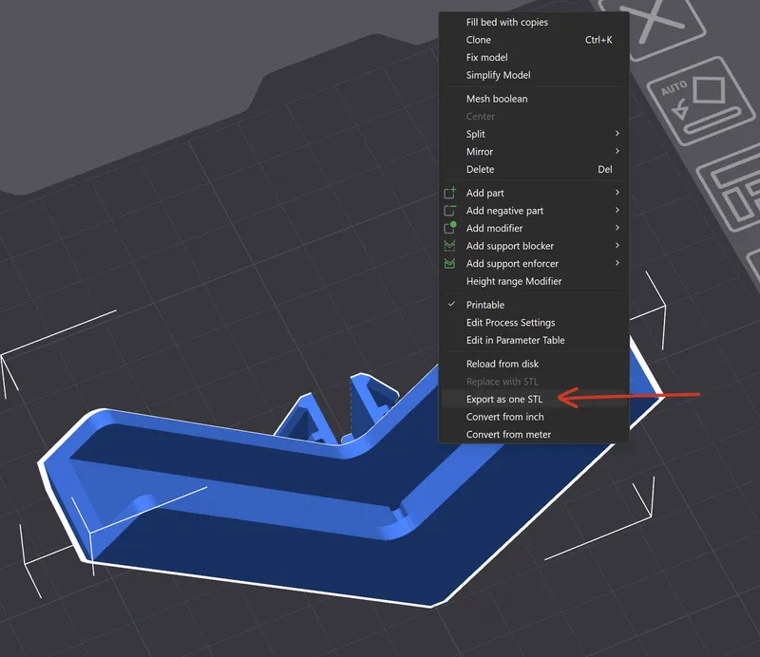Open Mesh boolean

496,99
